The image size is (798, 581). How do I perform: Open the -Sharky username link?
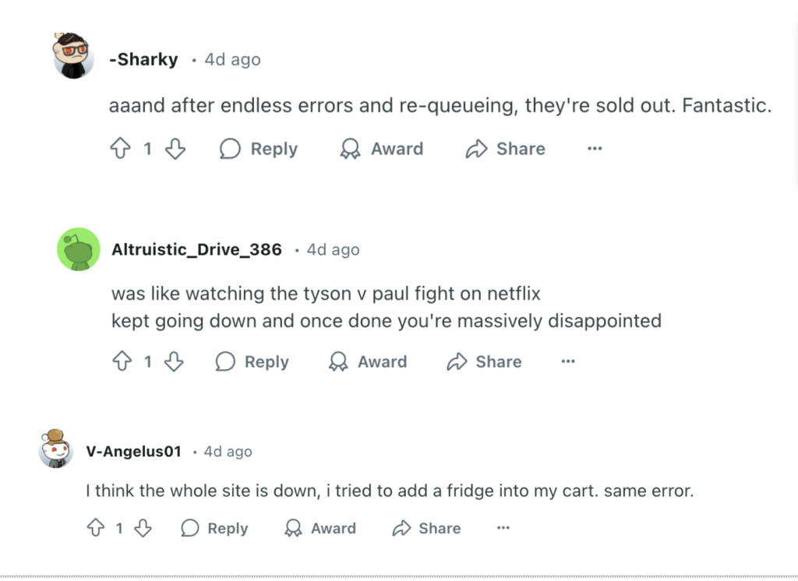[x=143, y=60]
